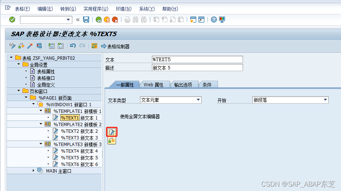
Task: Open the 文本类型 dropdown
Action: 198,100
